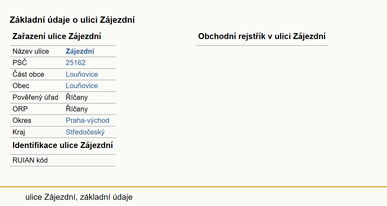Click the Obchodní rejstřík v ulici Zájezdní heading
387x206 pixels.
click(262, 36)
